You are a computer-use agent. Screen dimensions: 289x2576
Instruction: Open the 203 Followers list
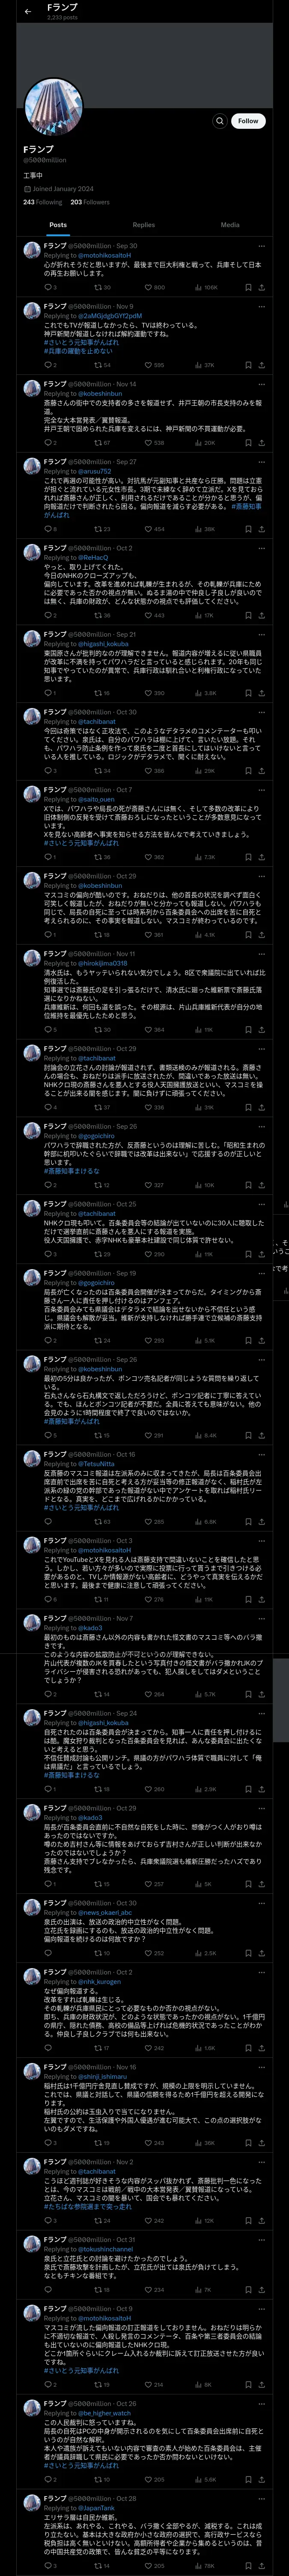point(89,202)
